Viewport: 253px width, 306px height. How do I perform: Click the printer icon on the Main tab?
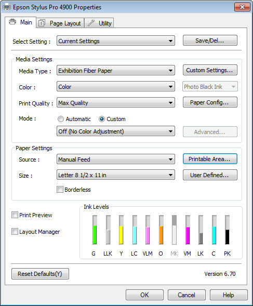[x=12, y=22]
